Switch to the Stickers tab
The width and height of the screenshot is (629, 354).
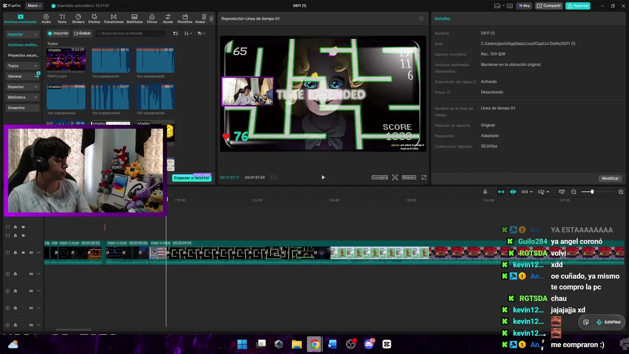point(78,19)
